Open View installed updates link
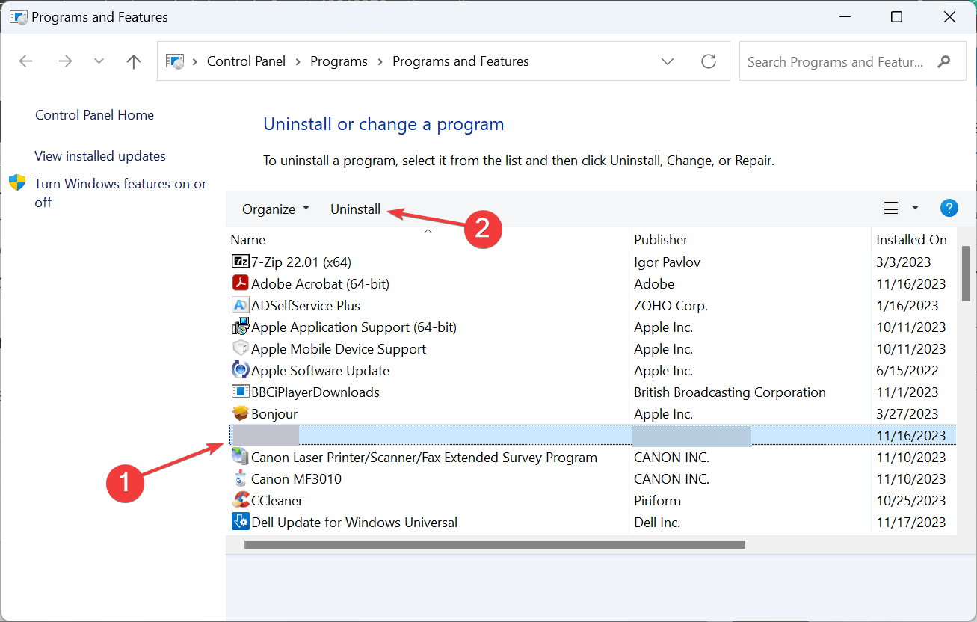Screen dimensions: 977x622 click(x=100, y=156)
